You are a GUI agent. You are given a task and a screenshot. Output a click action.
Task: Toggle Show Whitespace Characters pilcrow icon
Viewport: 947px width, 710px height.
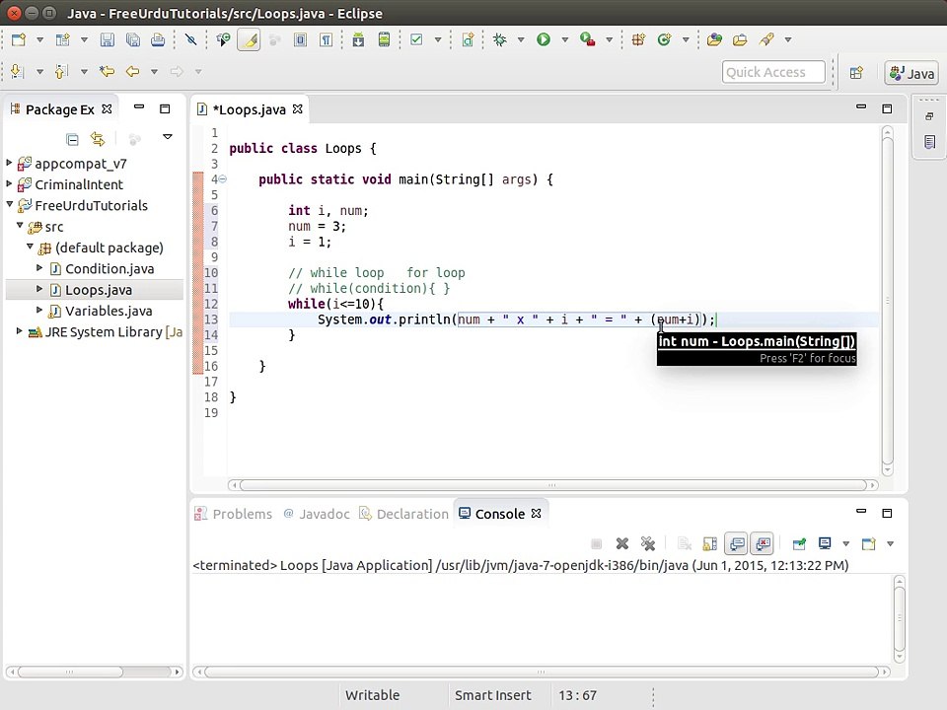click(327, 39)
